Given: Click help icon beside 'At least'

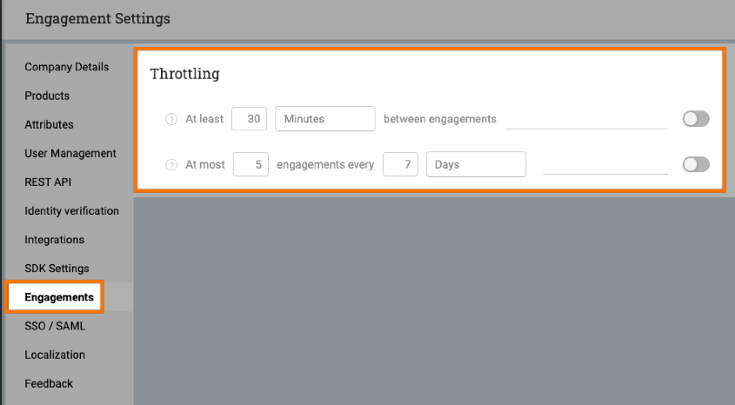Looking at the screenshot, I should pyautogui.click(x=171, y=119).
